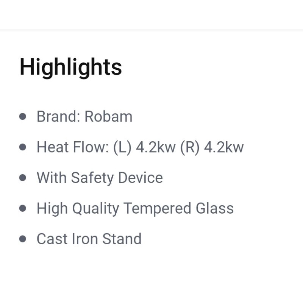Click the word "Glass"
303x303 pixels.
(215, 208)
